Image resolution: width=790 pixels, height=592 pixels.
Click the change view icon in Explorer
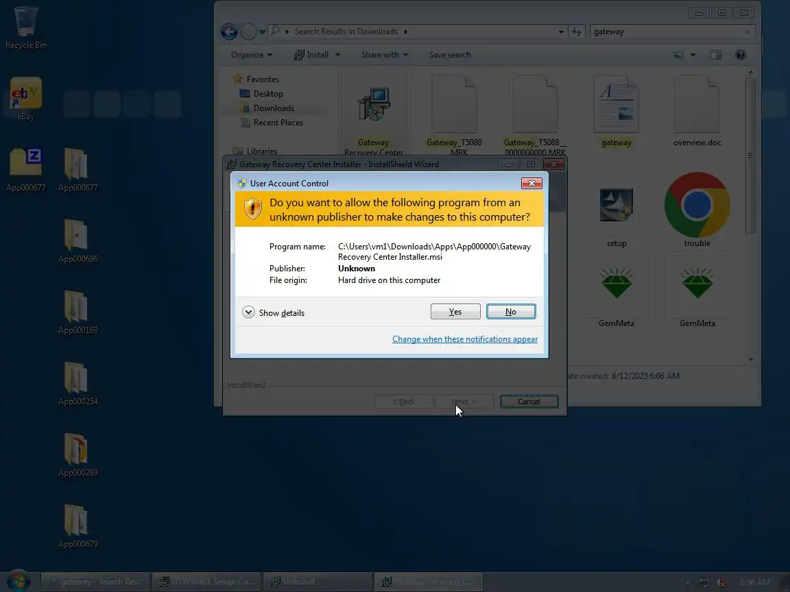pyautogui.click(x=679, y=55)
